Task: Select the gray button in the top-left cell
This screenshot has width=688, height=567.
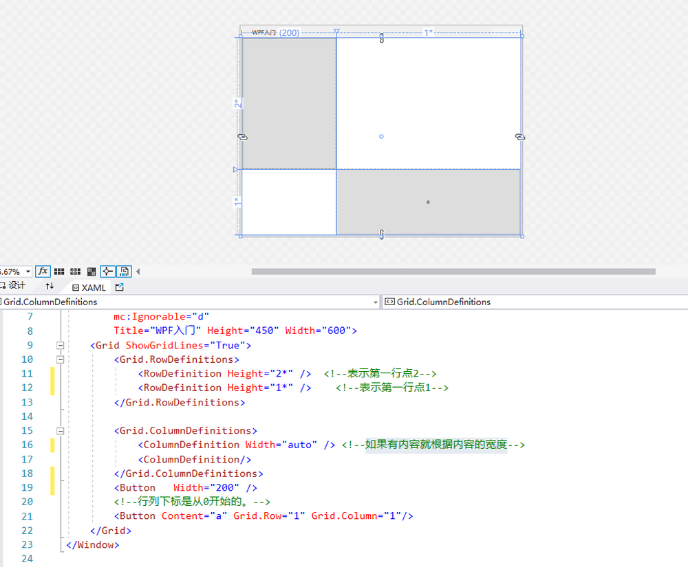Action: pyautogui.click(x=289, y=103)
